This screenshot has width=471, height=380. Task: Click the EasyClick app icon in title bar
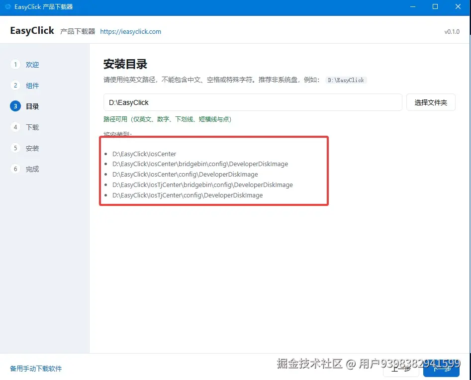(8, 6)
